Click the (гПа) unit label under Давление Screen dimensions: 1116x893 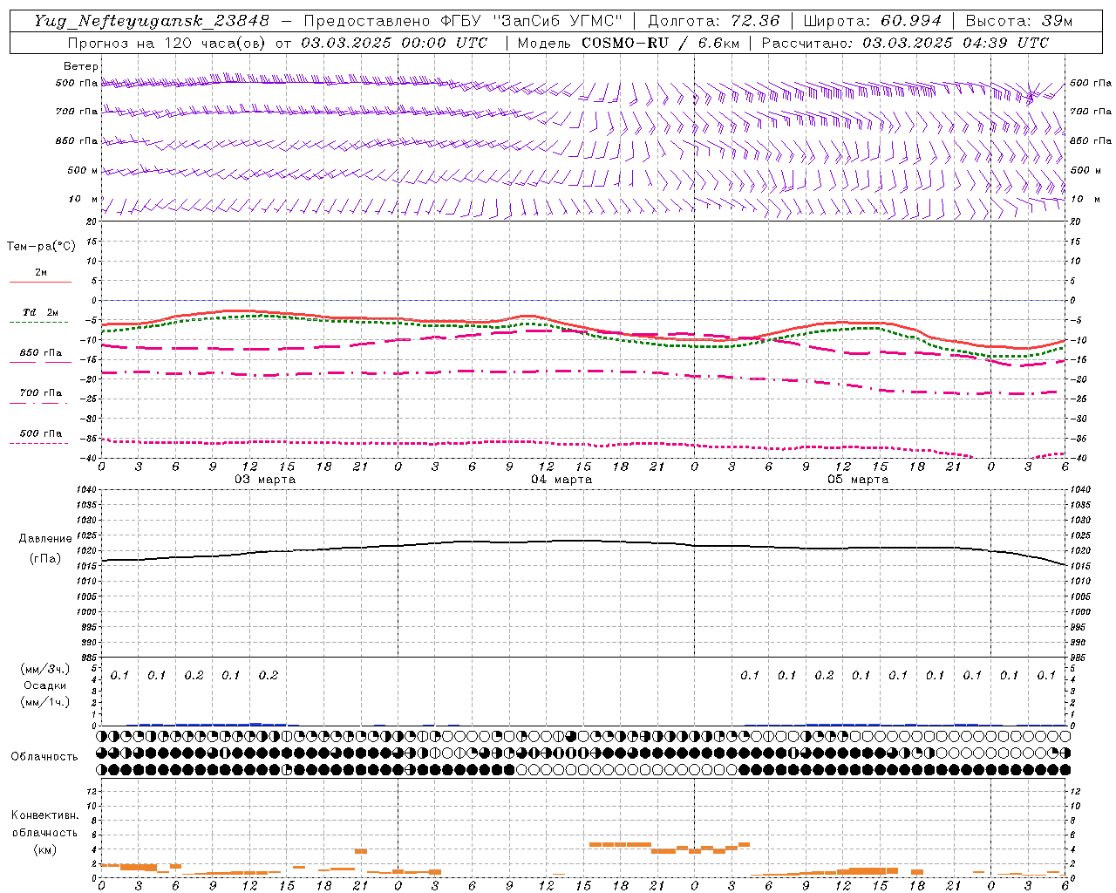coord(45,559)
